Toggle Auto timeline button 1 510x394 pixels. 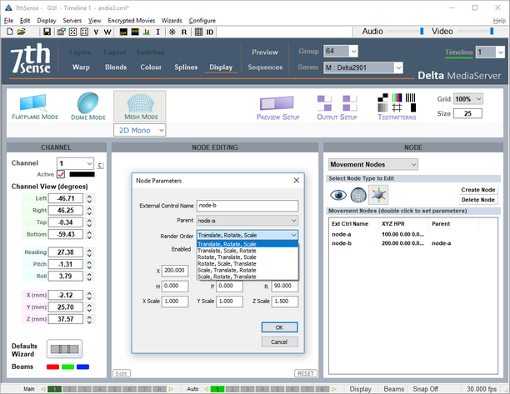[217, 389]
